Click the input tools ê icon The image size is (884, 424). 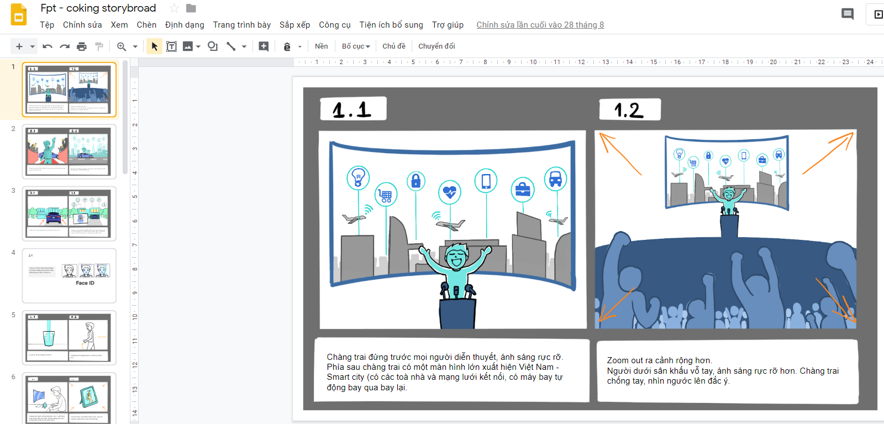pyautogui.click(x=287, y=46)
